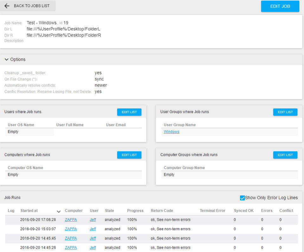Click the User Email header
The image size is (304, 252).
pyautogui.click(x=116, y=125)
